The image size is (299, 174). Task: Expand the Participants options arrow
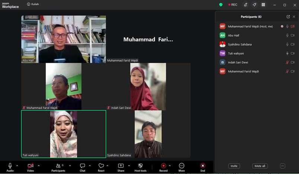[70, 166]
